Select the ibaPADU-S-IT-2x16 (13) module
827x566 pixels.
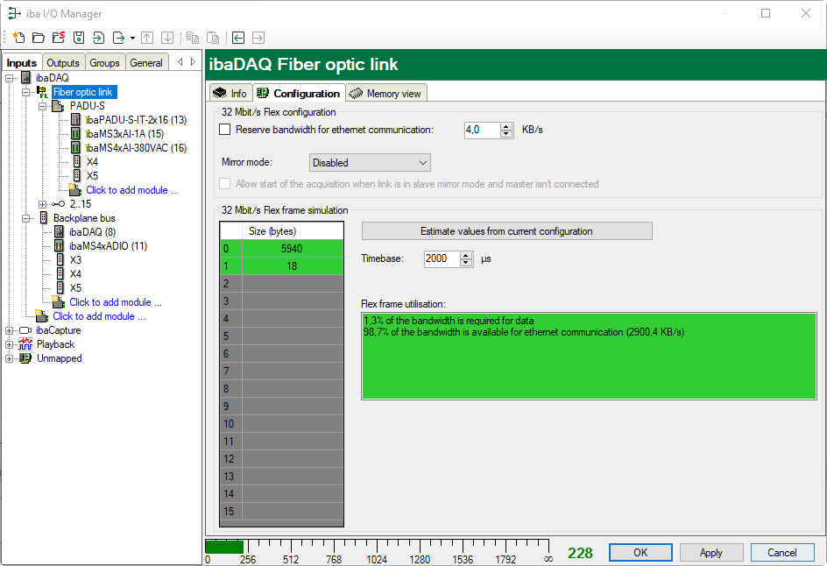136,120
